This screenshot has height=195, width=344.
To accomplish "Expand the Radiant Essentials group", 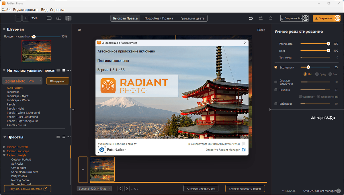I will [4, 147].
